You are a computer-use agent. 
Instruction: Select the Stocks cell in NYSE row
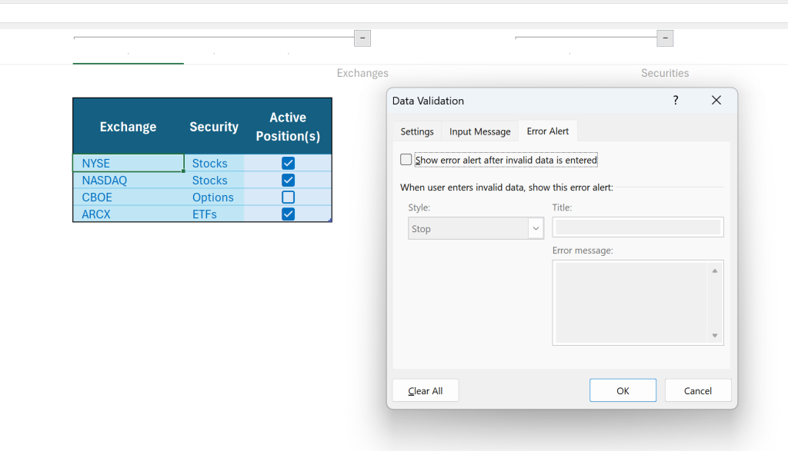point(214,163)
